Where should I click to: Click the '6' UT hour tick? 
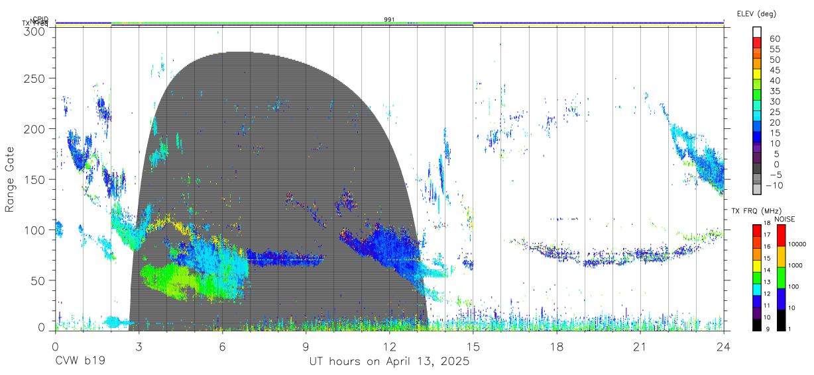[x=222, y=347]
